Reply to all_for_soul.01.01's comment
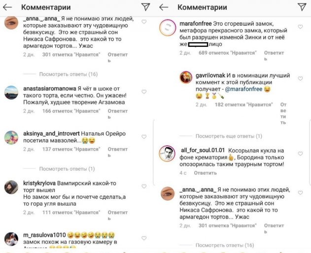Screen dimensions: 311x253 pyautogui.click(x=205, y=173)
